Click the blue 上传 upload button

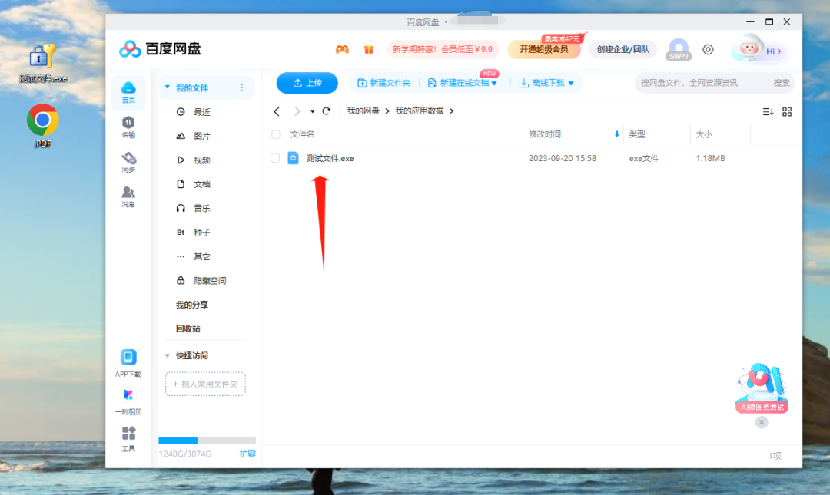(307, 83)
